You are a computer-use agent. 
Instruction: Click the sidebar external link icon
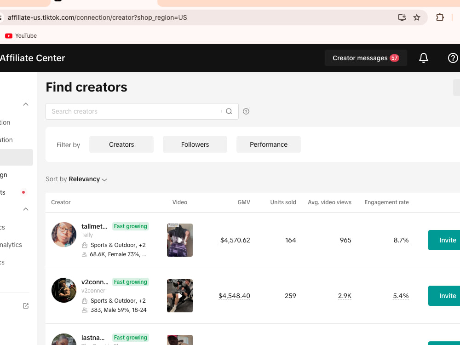click(26, 306)
